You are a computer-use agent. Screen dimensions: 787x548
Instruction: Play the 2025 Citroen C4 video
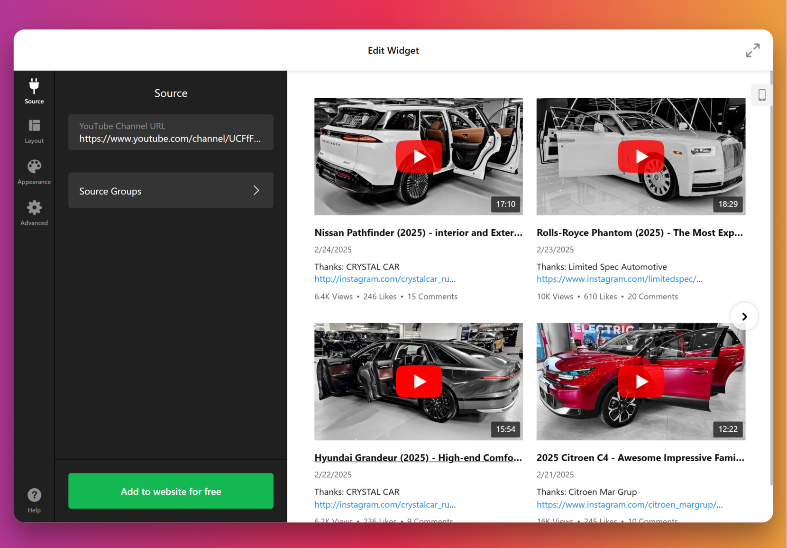pyautogui.click(x=641, y=381)
